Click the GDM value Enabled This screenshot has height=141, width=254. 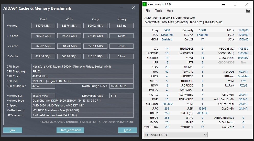167,39
